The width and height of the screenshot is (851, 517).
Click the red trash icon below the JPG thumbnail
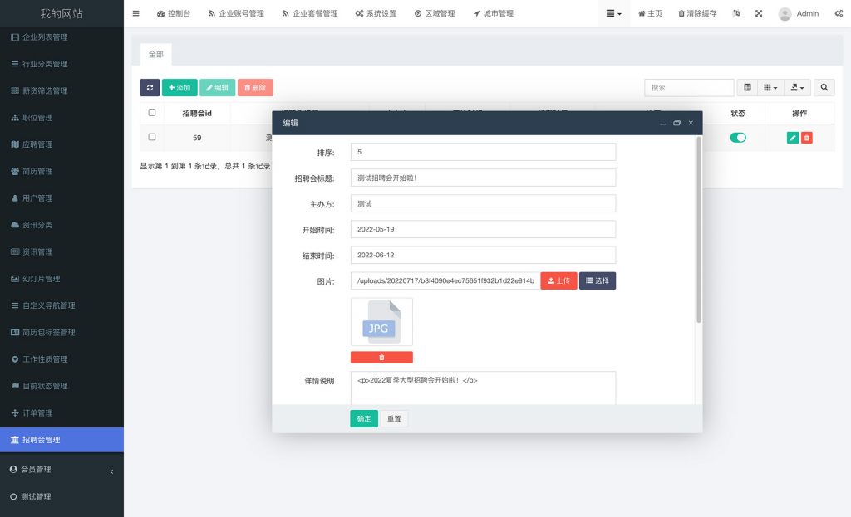click(x=381, y=357)
